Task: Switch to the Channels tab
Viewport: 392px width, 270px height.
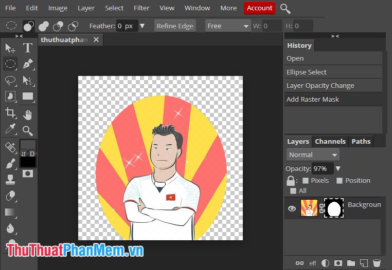Action: coord(330,142)
